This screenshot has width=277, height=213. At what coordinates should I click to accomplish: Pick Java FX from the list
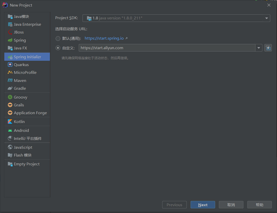(x=27, y=48)
